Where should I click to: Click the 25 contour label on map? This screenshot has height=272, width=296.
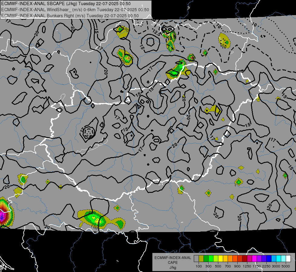[73, 29]
